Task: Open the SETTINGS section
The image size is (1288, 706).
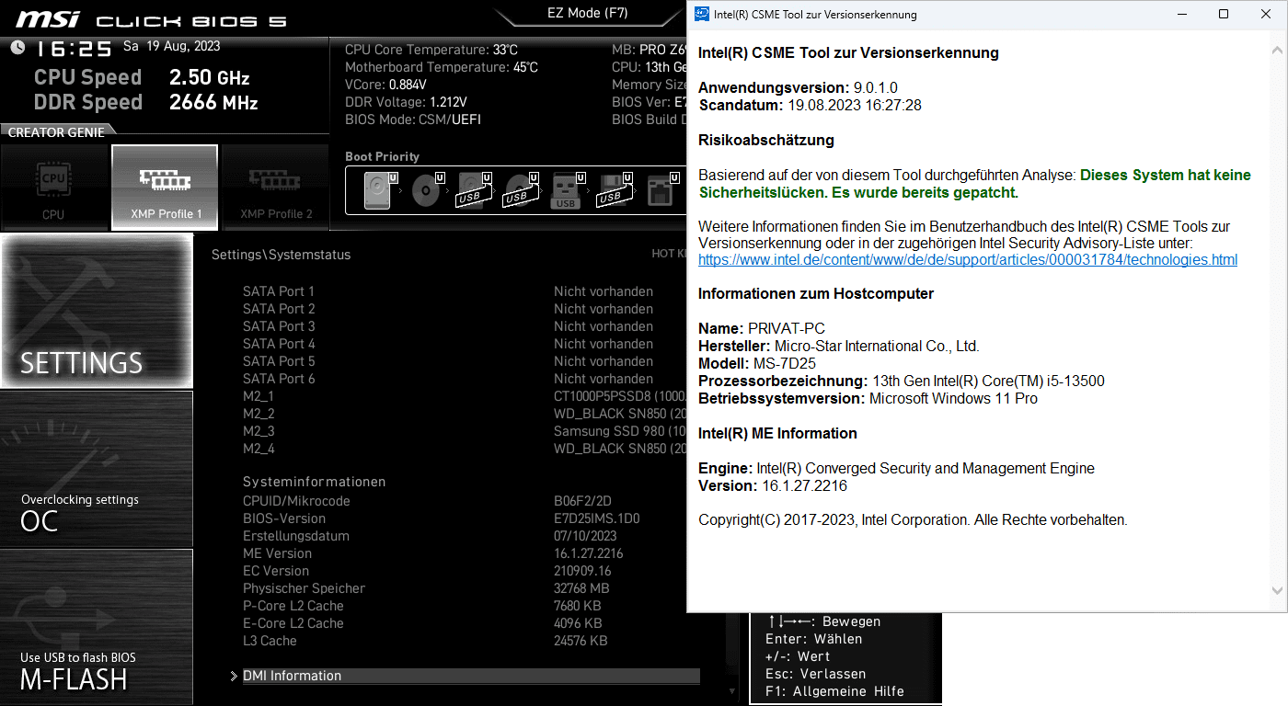Action: pyautogui.click(x=97, y=311)
